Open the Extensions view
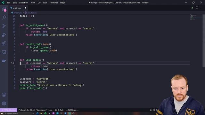Viewport: 205px width, 115px height. pos(4,43)
